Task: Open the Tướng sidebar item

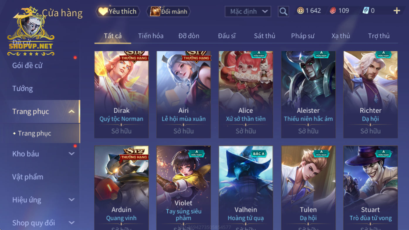Action: [x=23, y=88]
